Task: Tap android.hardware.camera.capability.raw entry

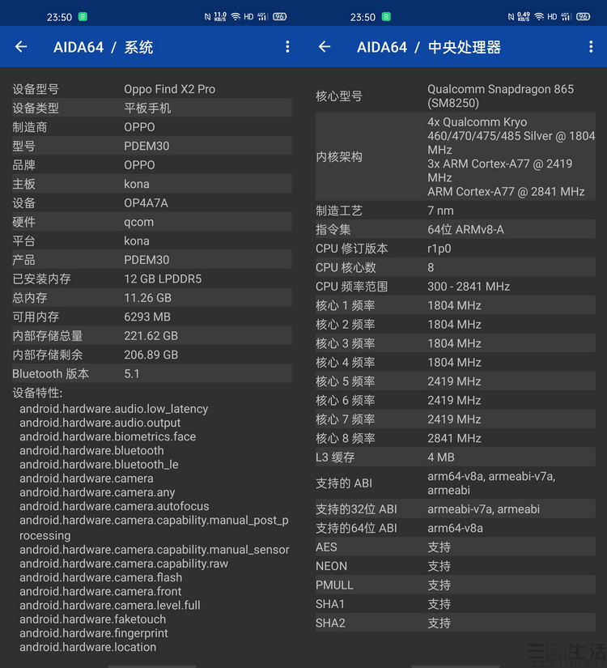Action: tap(124, 564)
